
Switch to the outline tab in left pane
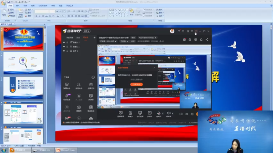pyautogui.click(x=11, y=24)
